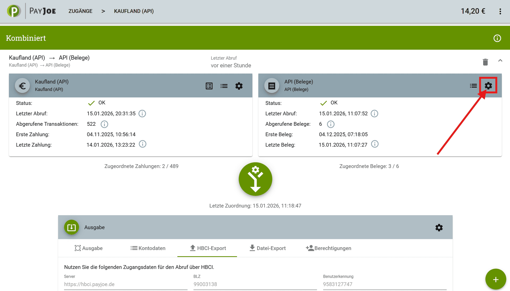Open the highlighted settings gear on API (Belege)
The height and width of the screenshot is (291, 510).
pyautogui.click(x=488, y=86)
